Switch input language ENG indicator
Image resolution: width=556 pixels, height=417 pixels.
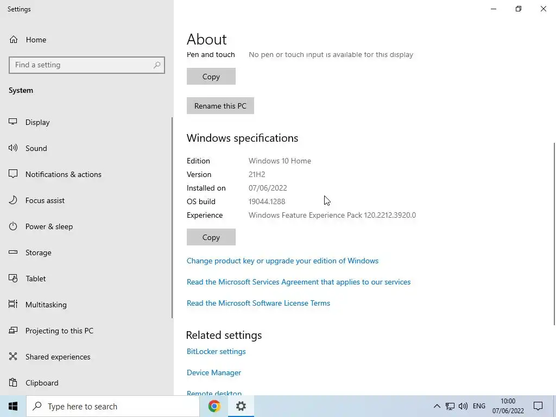[479, 406]
